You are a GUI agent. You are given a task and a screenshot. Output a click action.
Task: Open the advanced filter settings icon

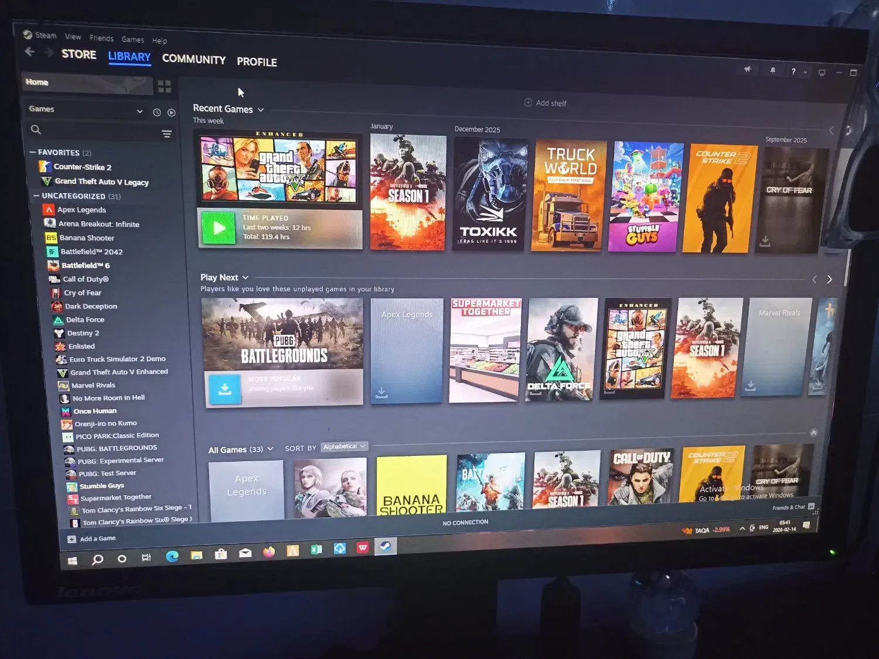[167, 134]
